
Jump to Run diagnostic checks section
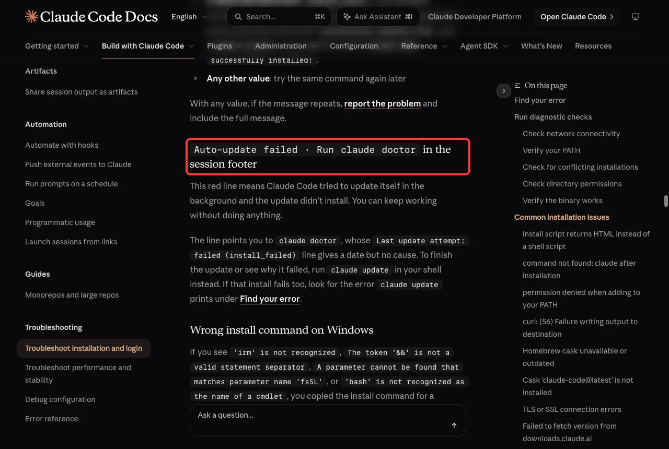point(553,117)
